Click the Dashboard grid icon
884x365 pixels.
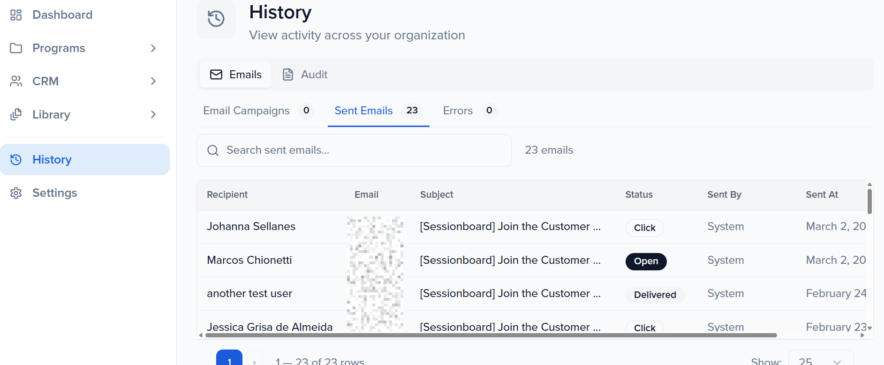click(x=16, y=15)
